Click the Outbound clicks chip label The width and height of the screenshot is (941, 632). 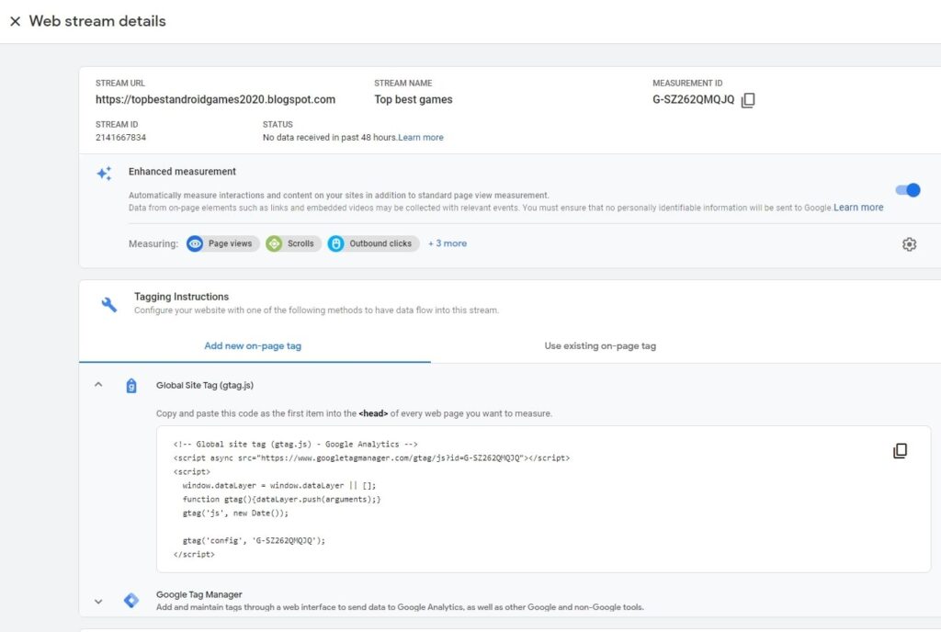pos(380,243)
